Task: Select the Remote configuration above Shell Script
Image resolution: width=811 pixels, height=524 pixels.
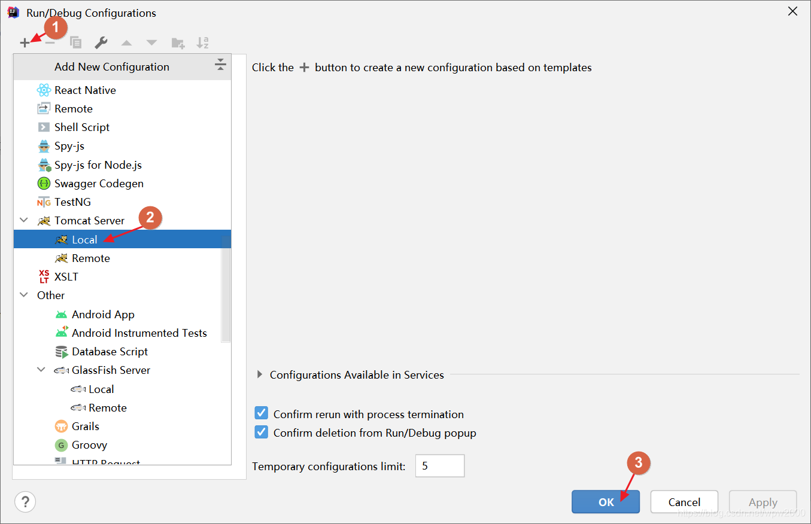Action: [122, 109]
